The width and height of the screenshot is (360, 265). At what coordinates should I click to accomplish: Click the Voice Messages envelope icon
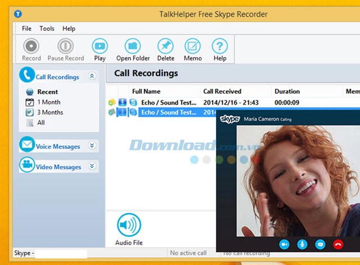click(x=27, y=144)
